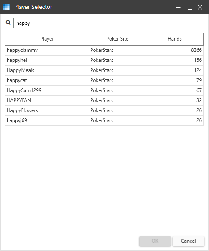Click the 8366 hands cell
209x251 pixels.
175,50
